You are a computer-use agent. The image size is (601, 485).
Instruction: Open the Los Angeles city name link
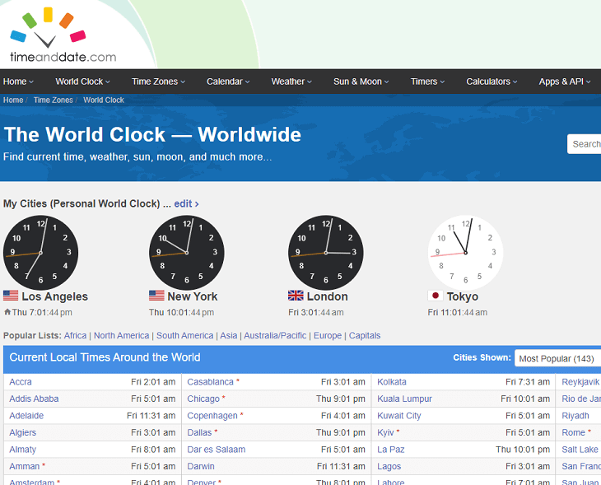click(x=55, y=296)
